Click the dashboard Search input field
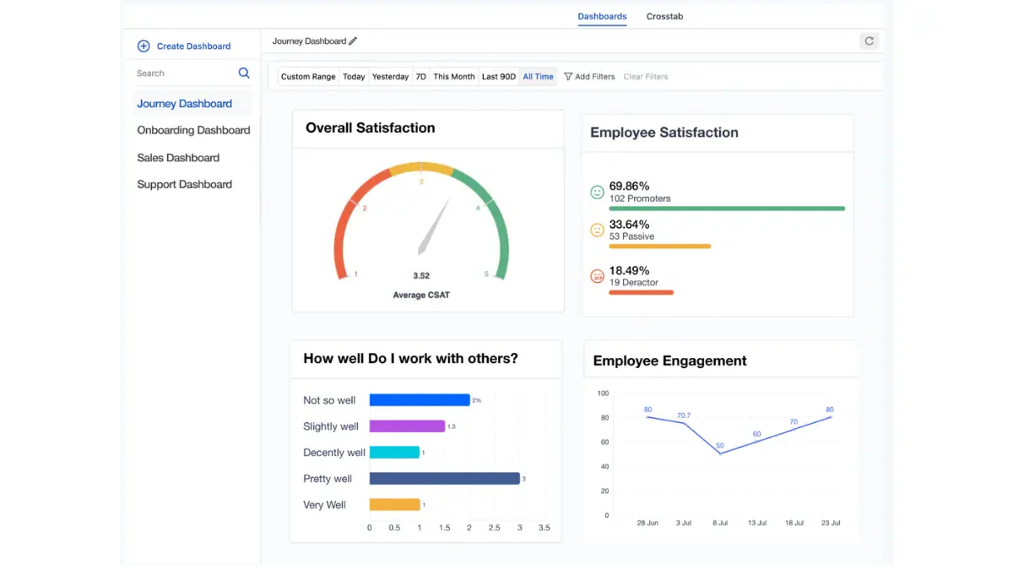1013x570 pixels. [x=186, y=73]
